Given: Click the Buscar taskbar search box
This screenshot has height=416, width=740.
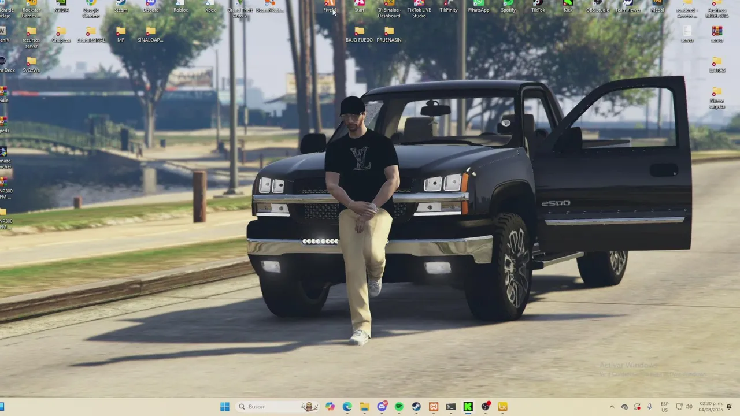Looking at the screenshot, I should coord(278,407).
